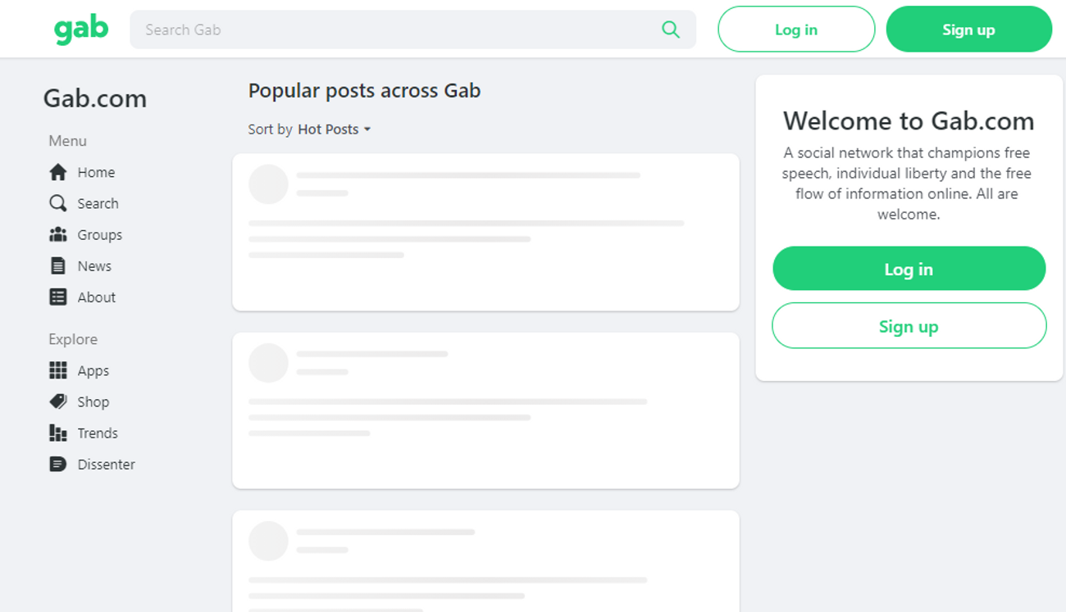The width and height of the screenshot is (1066, 612).
Task: Click the Log in button in the top bar
Action: point(795,29)
